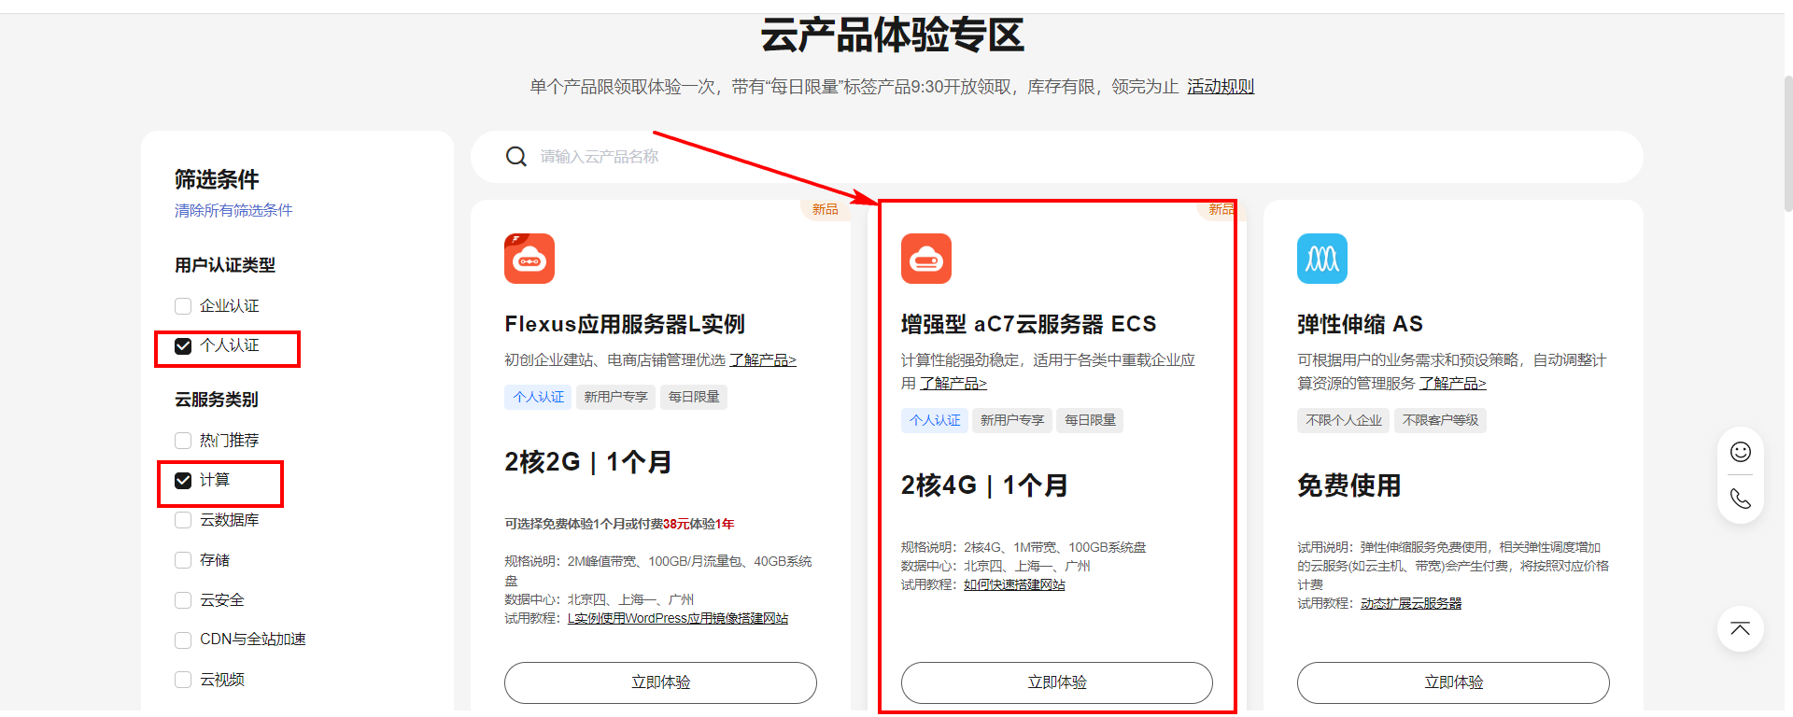Image resolution: width=1793 pixels, height=717 pixels.
Task: Click 立即体验 under Flexus L实例
Action: [660, 682]
